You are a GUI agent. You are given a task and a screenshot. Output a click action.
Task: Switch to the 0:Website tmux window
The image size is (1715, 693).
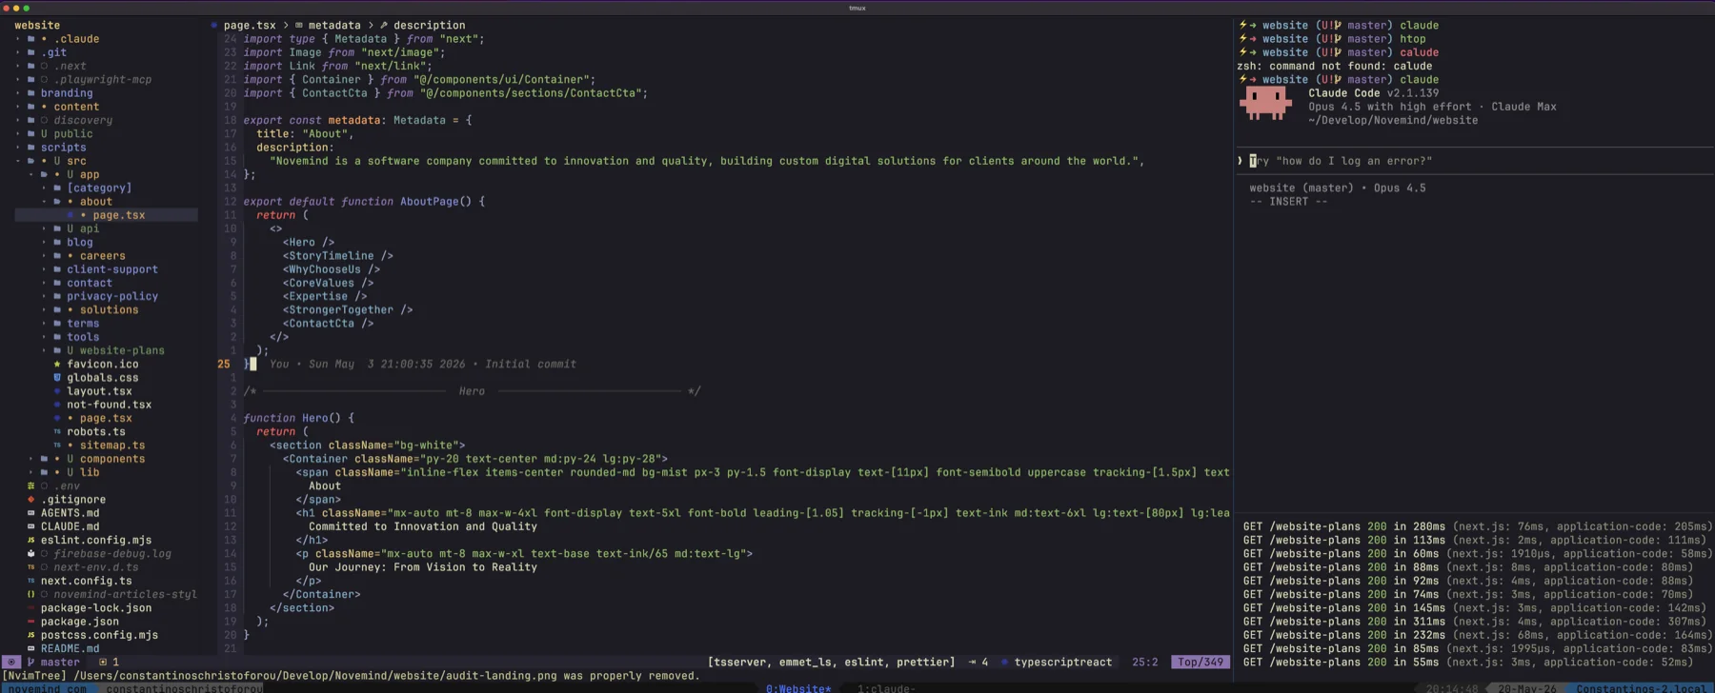[798, 688]
